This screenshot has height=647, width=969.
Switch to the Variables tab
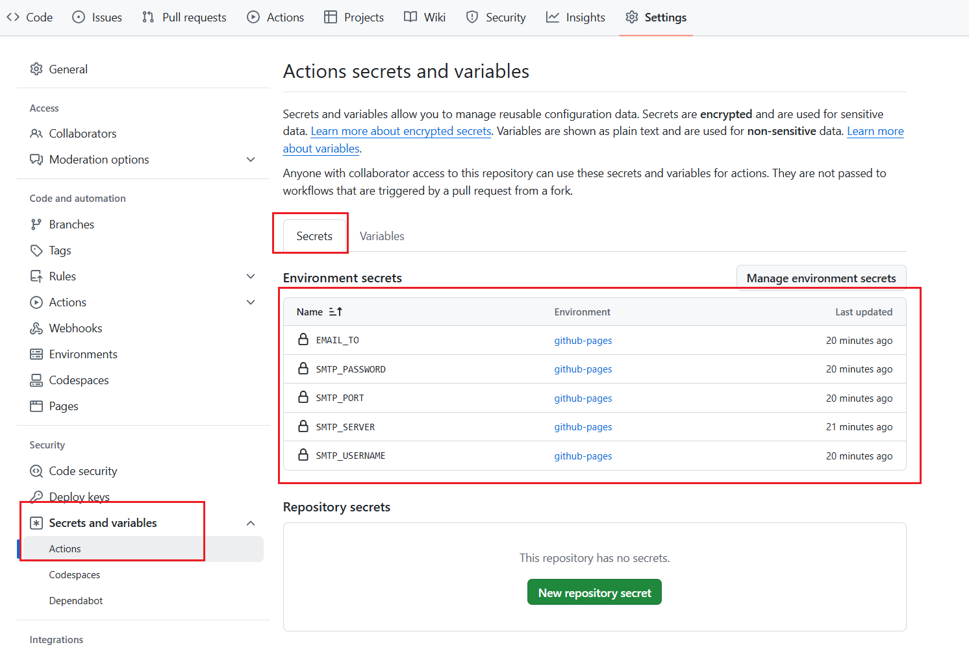pos(382,236)
